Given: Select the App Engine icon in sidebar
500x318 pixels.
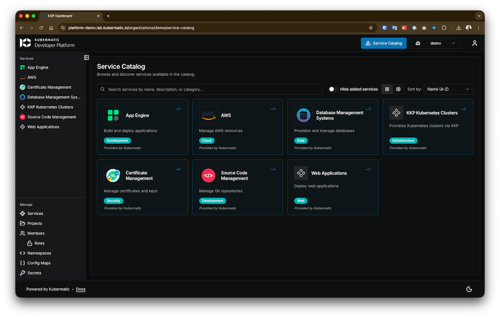Looking at the screenshot, I should coord(22,68).
